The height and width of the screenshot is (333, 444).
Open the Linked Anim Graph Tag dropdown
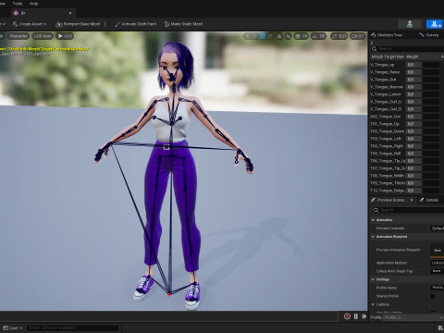point(438,271)
